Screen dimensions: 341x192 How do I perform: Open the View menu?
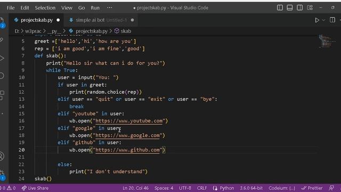(x=67, y=8)
